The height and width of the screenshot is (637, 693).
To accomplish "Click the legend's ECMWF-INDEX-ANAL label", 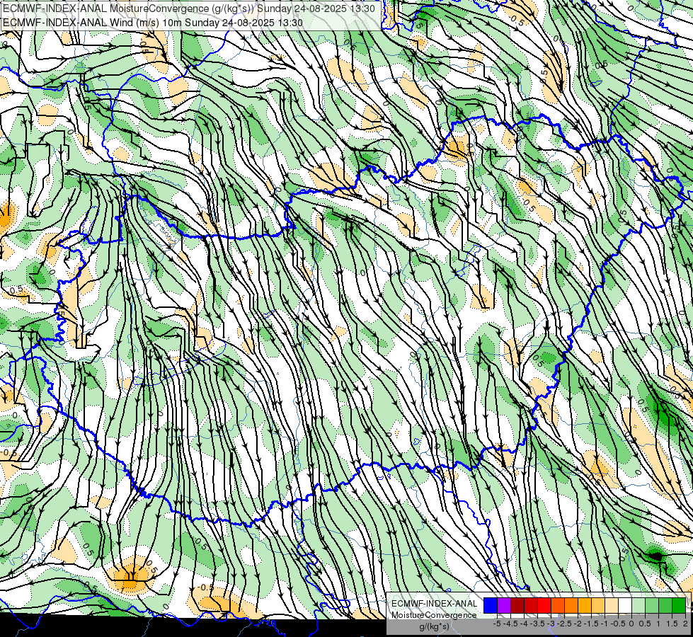I will pos(434,604).
